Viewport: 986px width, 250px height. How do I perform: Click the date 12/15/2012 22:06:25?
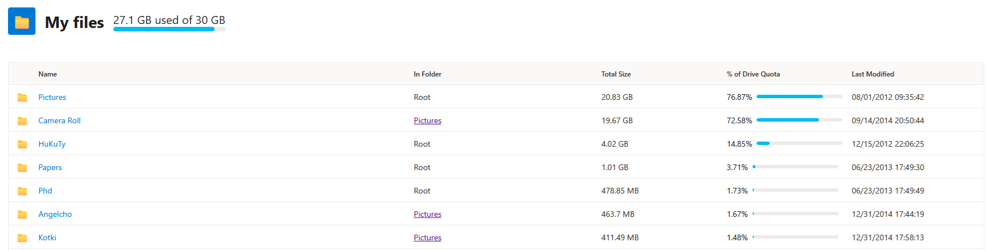click(888, 144)
